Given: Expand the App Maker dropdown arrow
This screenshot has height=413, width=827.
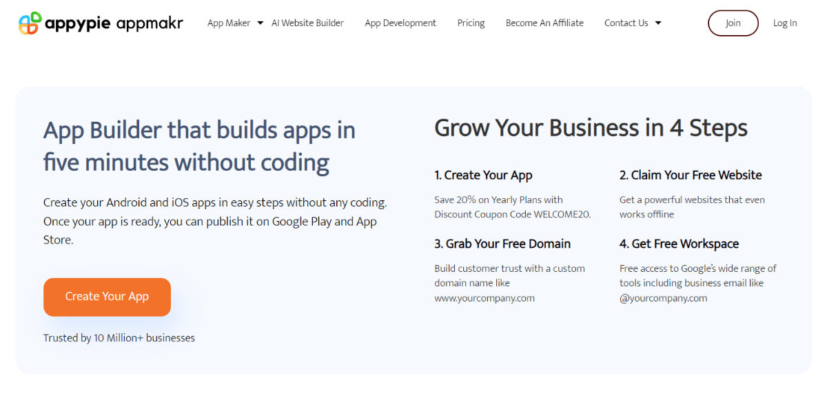Looking at the screenshot, I should pyautogui.click(x=260, y=23).
